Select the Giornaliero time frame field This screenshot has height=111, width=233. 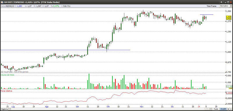point(224,6)
